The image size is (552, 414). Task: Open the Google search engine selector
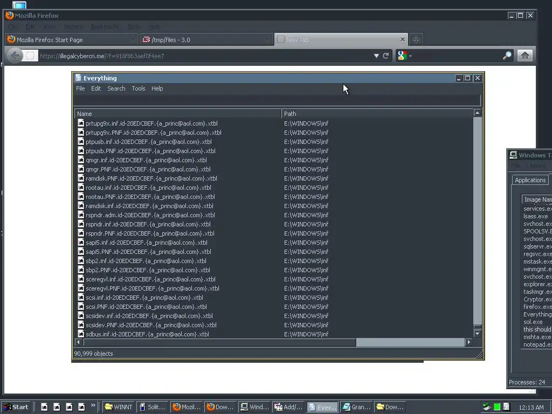click(x=404, y=56)
